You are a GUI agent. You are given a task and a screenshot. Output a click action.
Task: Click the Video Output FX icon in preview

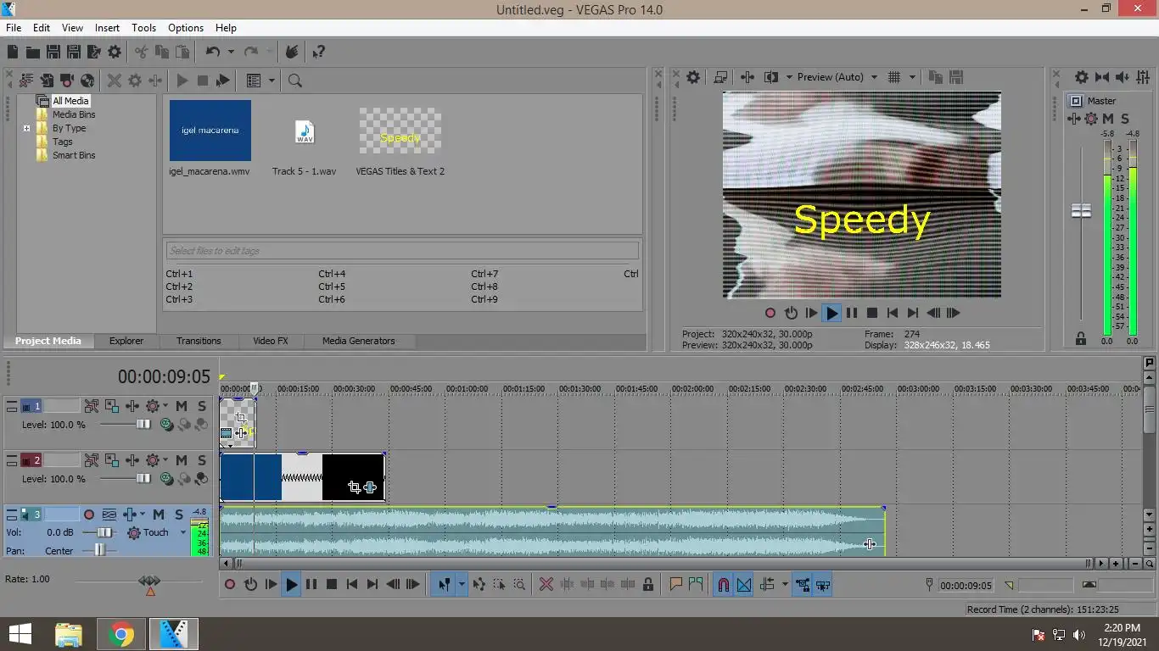pyautogui.click(x=747, y=77)
